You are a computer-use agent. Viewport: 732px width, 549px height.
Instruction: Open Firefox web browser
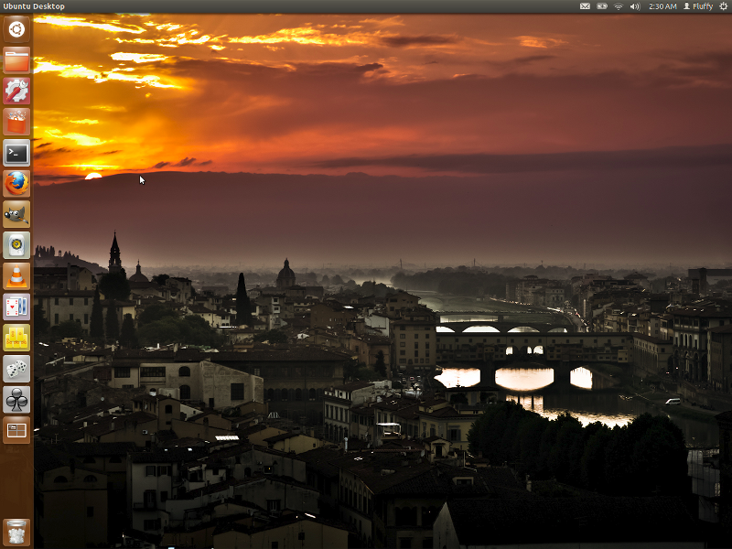16,183
